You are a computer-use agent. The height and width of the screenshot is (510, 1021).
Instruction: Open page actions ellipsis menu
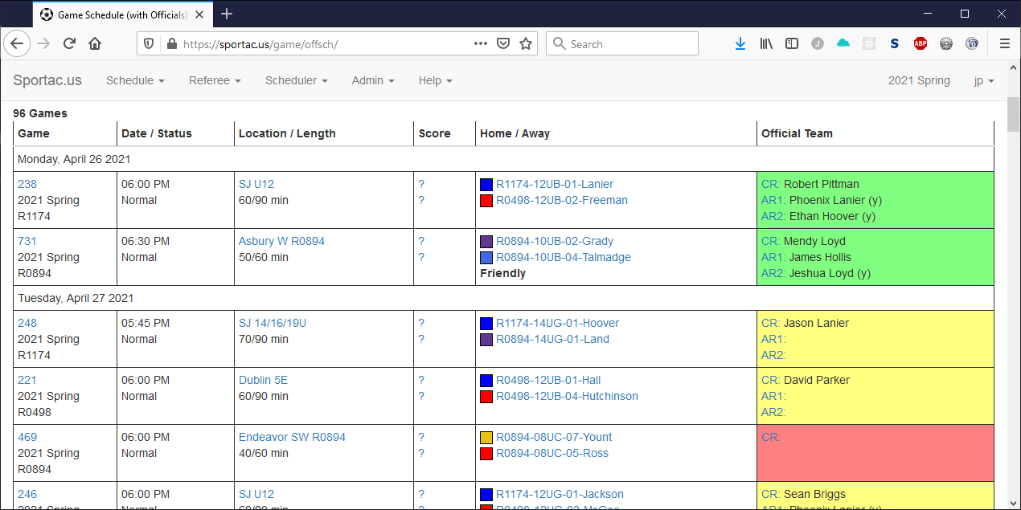point(481,44)
